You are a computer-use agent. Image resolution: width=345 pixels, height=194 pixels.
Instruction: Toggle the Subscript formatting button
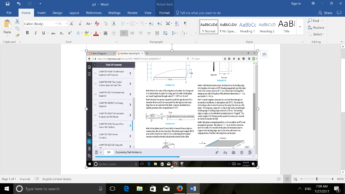pos(62,33)
